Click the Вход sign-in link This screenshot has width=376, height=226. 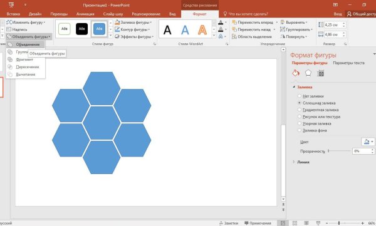[x=338, y=14]
